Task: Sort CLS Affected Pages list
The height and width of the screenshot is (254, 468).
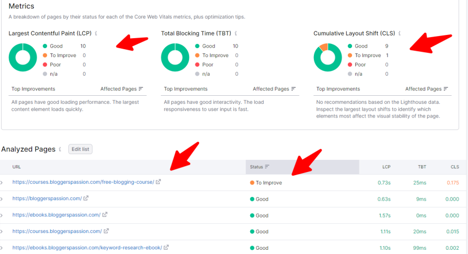Action: [446, 89]
